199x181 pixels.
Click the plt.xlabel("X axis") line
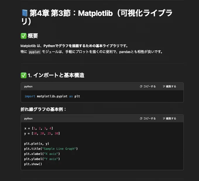(x=42, y=154)
